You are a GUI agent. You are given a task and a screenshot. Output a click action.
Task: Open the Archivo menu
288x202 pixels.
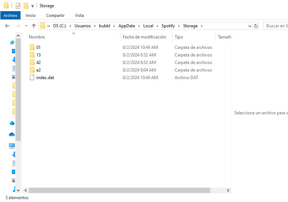tap(10, 15)
